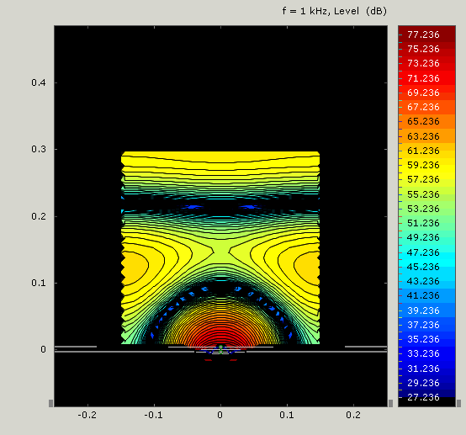Click the 39.236 colorbar label
This screenshot has height=435, width=466.
coord(423,310)
